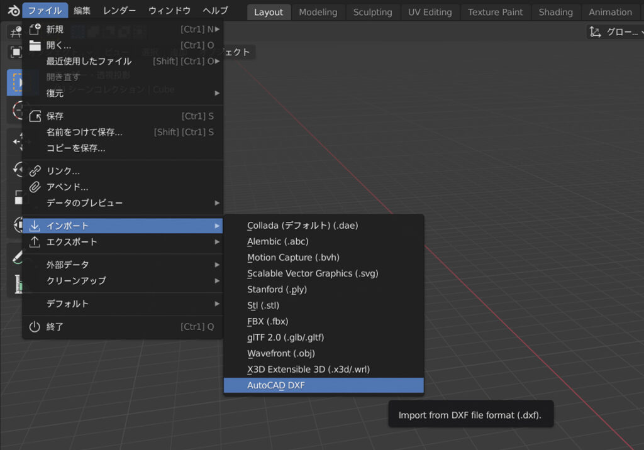Switch to the Shading workspace tab
This screenshot has height=450, width=644.
pyautogui.click(x=556, y=13)
